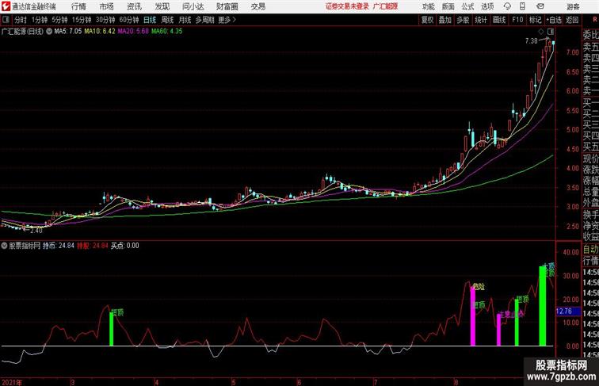
Task: Click the 游客 user label
Action: pos(573,6)
